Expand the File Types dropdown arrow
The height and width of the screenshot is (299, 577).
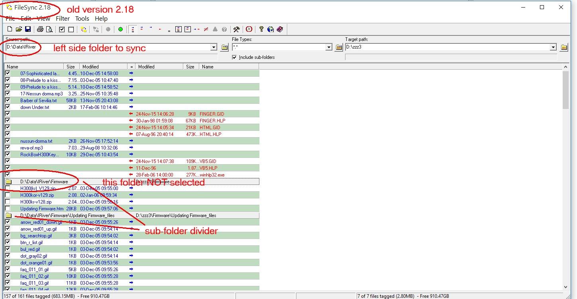pyautogui.click(x=329, y=47)
